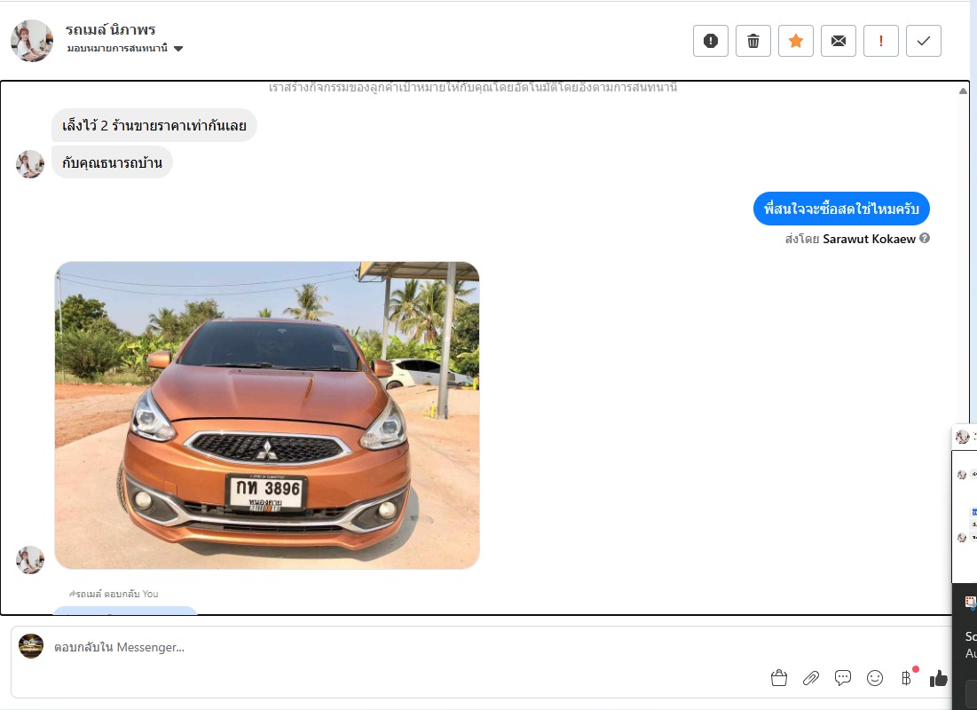Click the Baht payment request icon
This screenshot has width=977, height=710.
906,678
